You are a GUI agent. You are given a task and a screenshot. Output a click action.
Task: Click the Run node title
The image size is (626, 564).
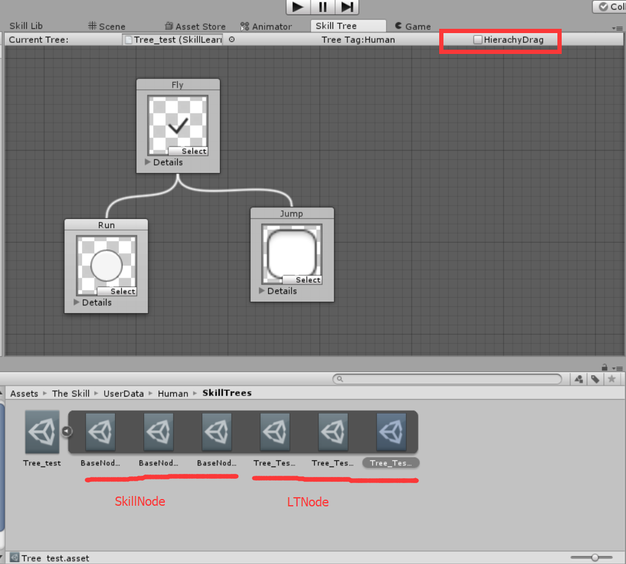point(106,225)
